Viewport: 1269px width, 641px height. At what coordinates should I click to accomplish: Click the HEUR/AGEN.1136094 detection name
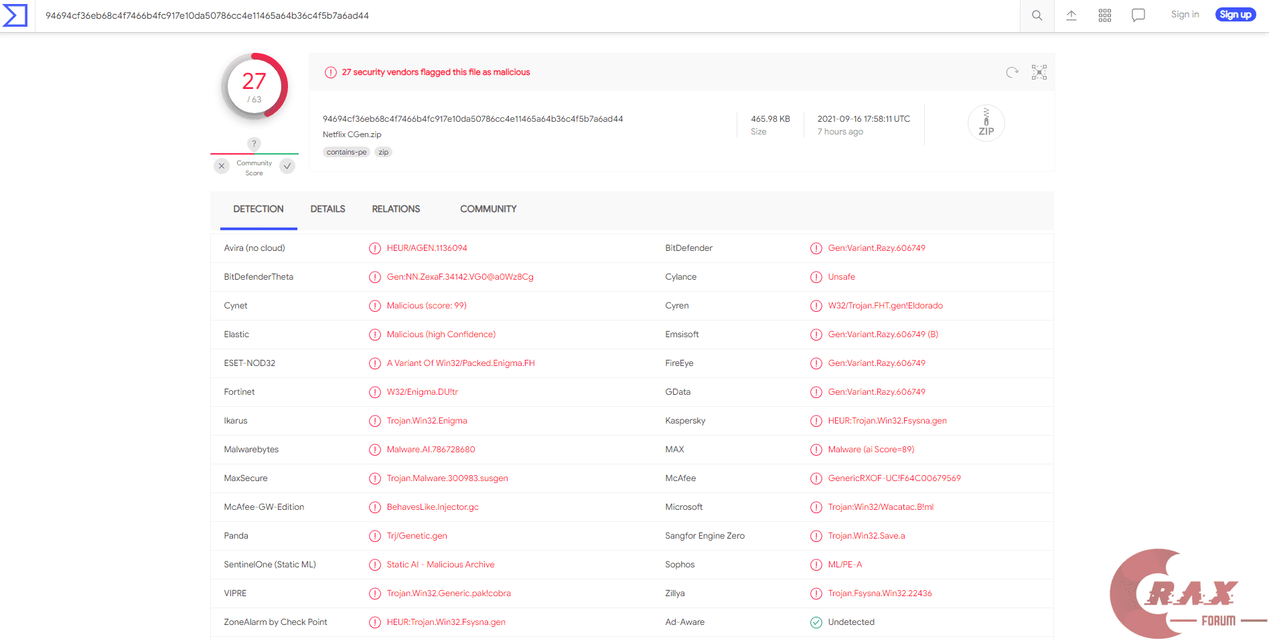coord(427,248)
